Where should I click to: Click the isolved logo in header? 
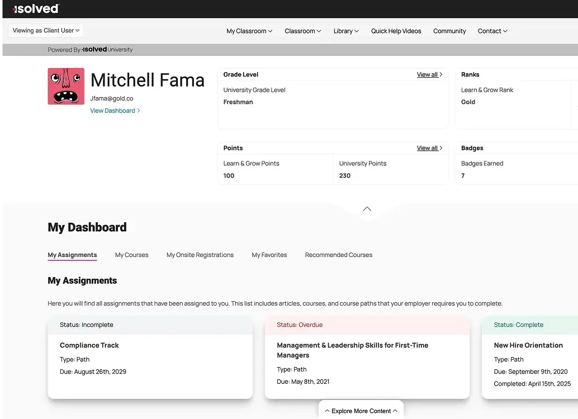coord(36,8)
